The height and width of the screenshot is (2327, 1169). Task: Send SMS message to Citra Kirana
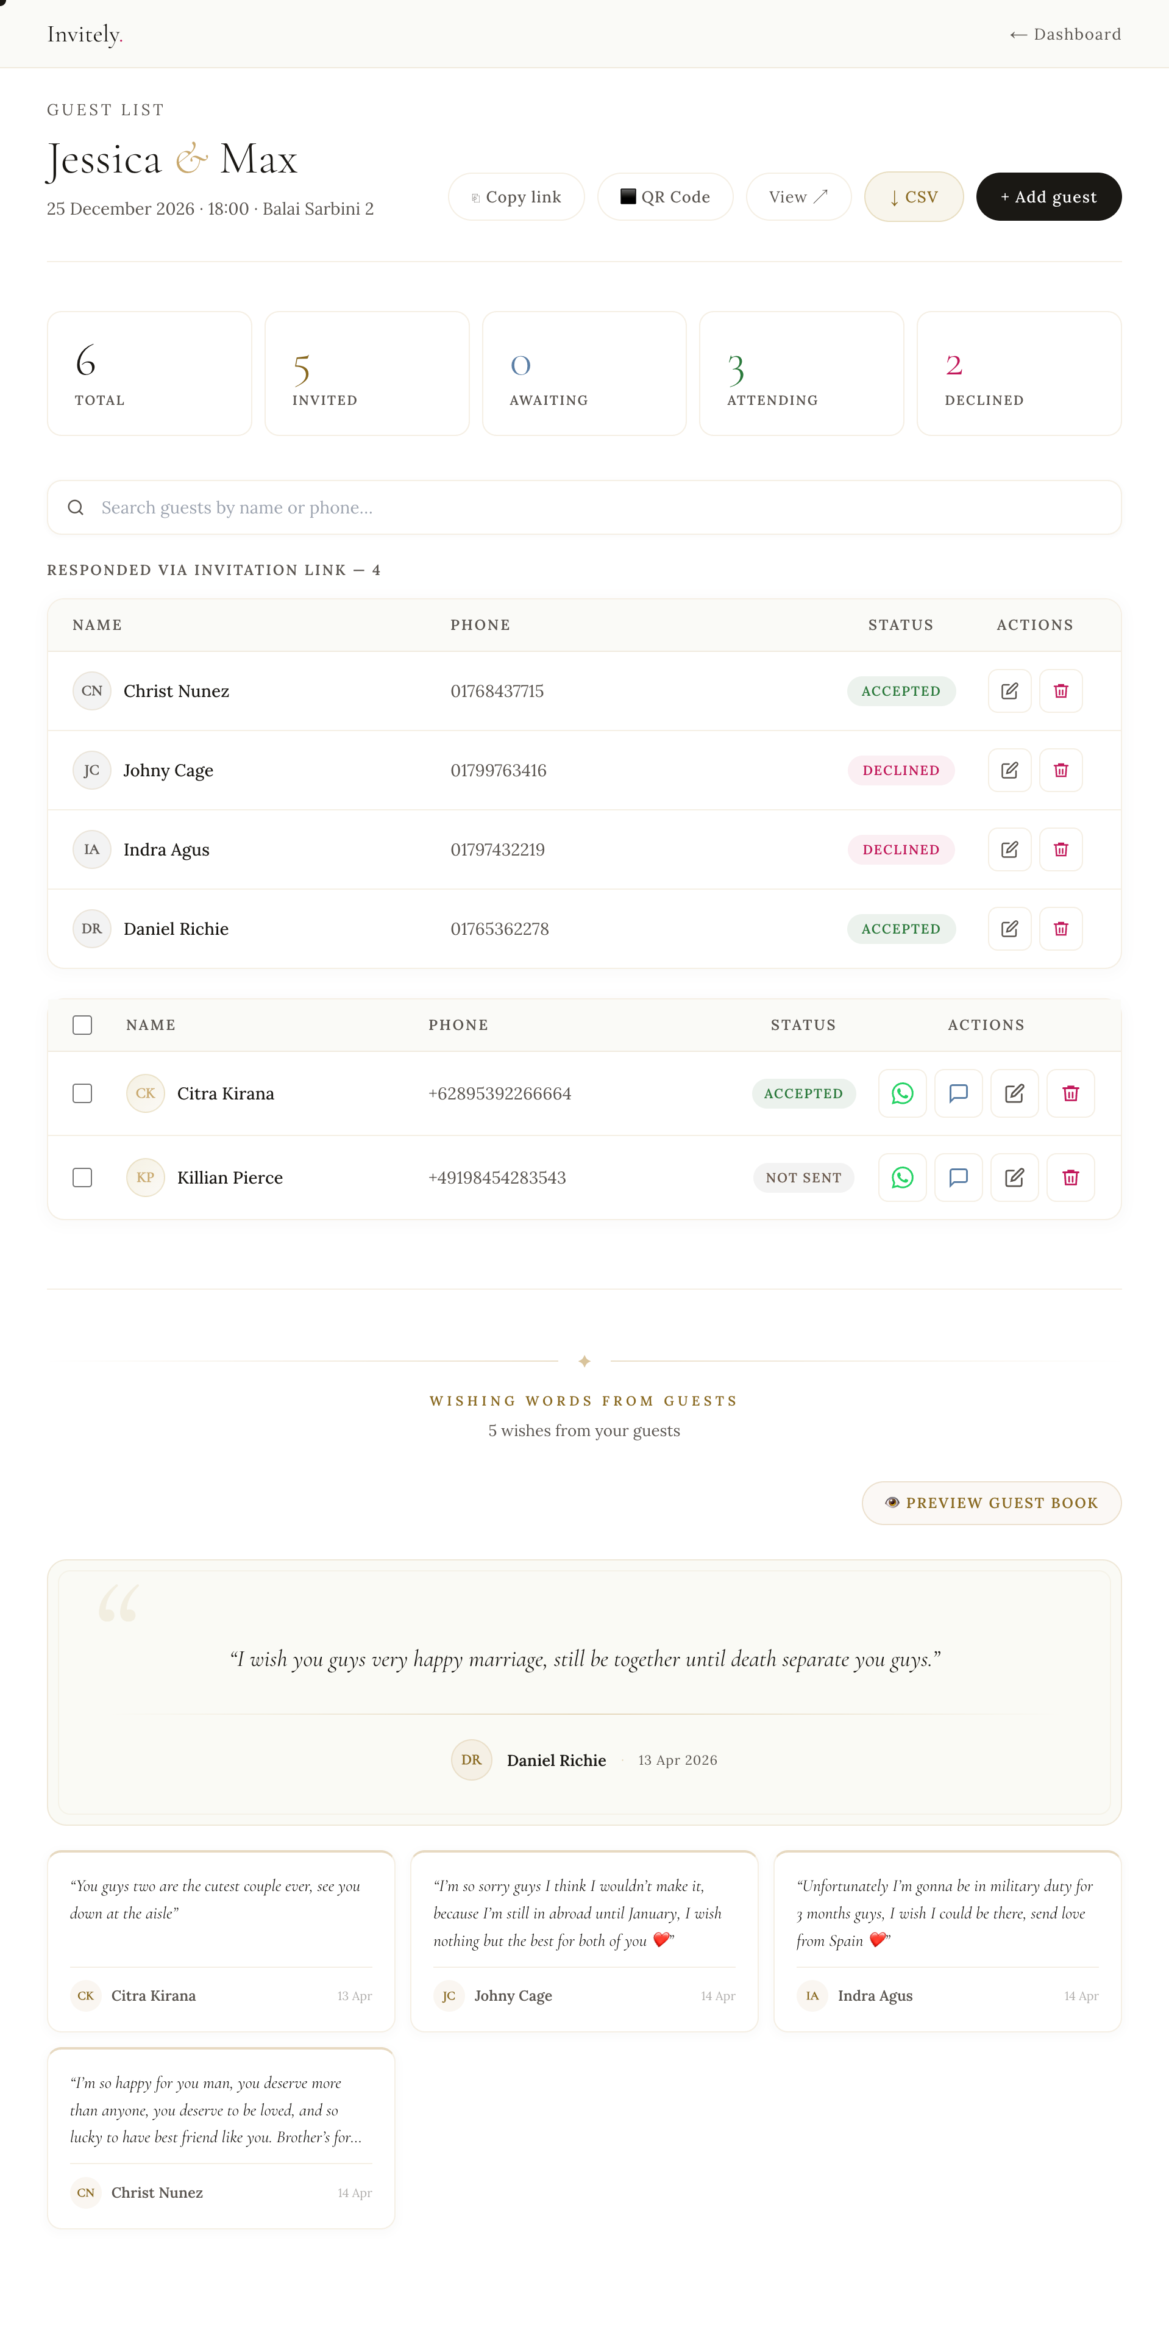pyautogui.click(x=958, y=1093)
